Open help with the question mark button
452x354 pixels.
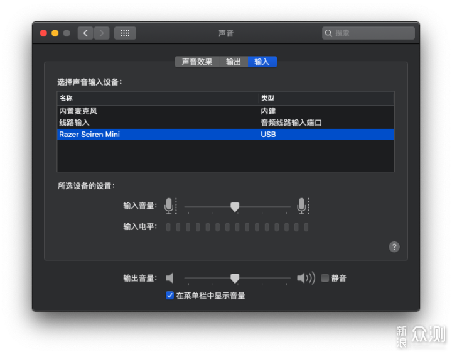(394, 247)
